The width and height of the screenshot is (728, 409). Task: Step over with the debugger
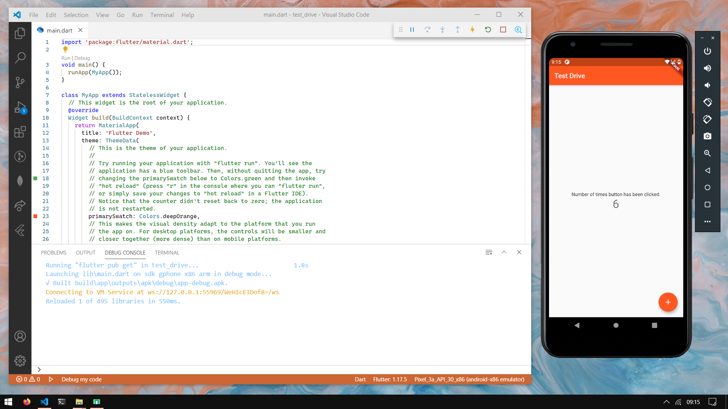427,30
